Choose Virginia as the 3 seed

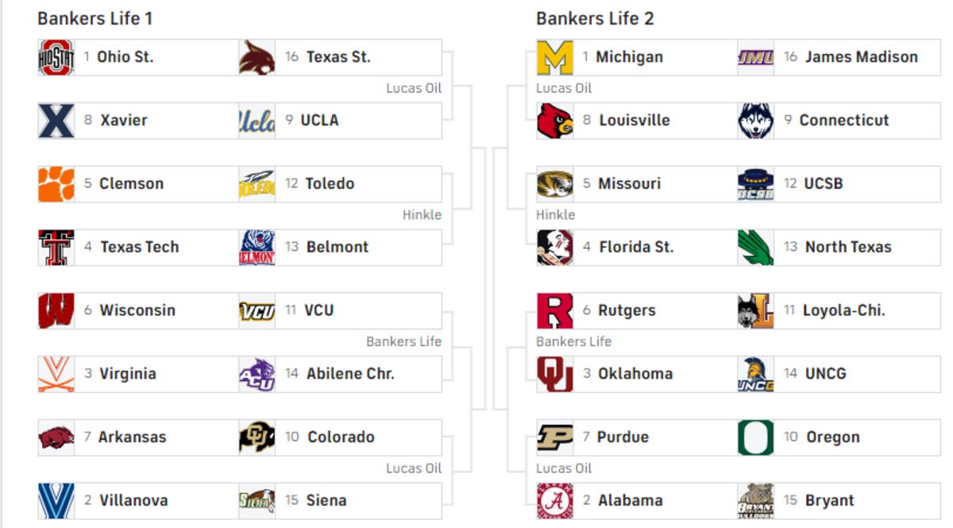click(139, 374)
